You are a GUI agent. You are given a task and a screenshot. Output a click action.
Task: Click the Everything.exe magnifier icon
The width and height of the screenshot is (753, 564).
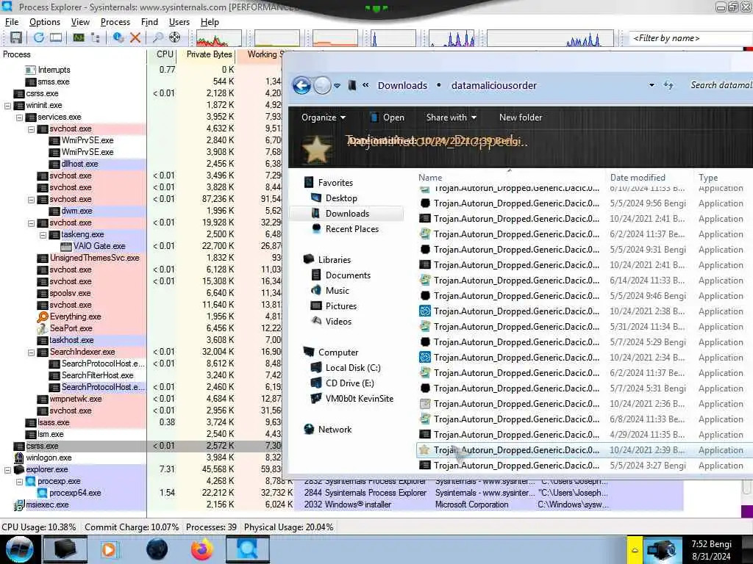pos(43,317)
